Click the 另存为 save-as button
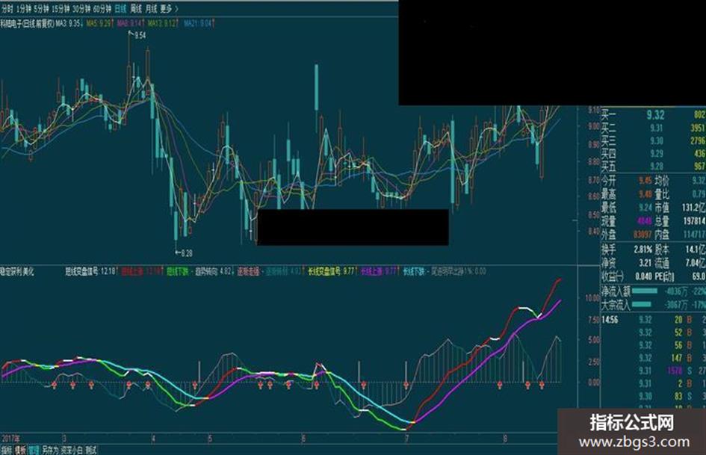The width and height of the screenshot is (706, 455). 50,450
